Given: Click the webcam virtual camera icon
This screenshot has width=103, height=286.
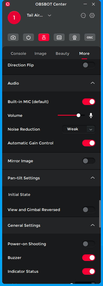Looking at the screenshot, I should 75,37.
